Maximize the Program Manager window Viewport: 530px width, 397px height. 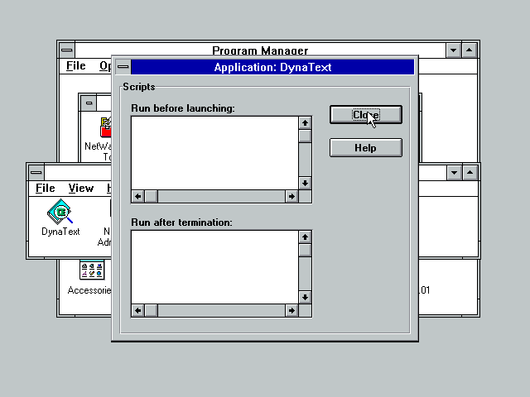[470, 50]
